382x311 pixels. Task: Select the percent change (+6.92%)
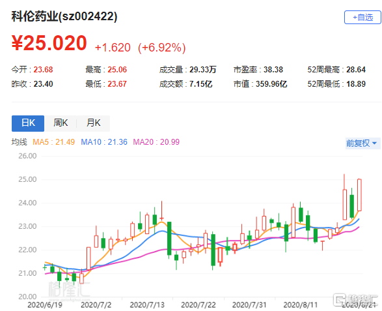coord(162,48)
